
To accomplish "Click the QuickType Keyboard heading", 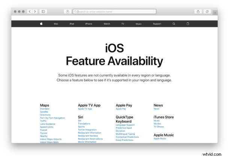I will tap(124, 119).
